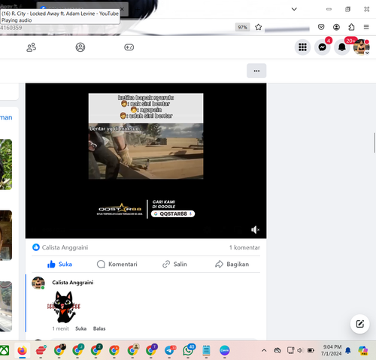Click the page vertical scrollbar thumb

pyautogui.click(x=374, y=143)
